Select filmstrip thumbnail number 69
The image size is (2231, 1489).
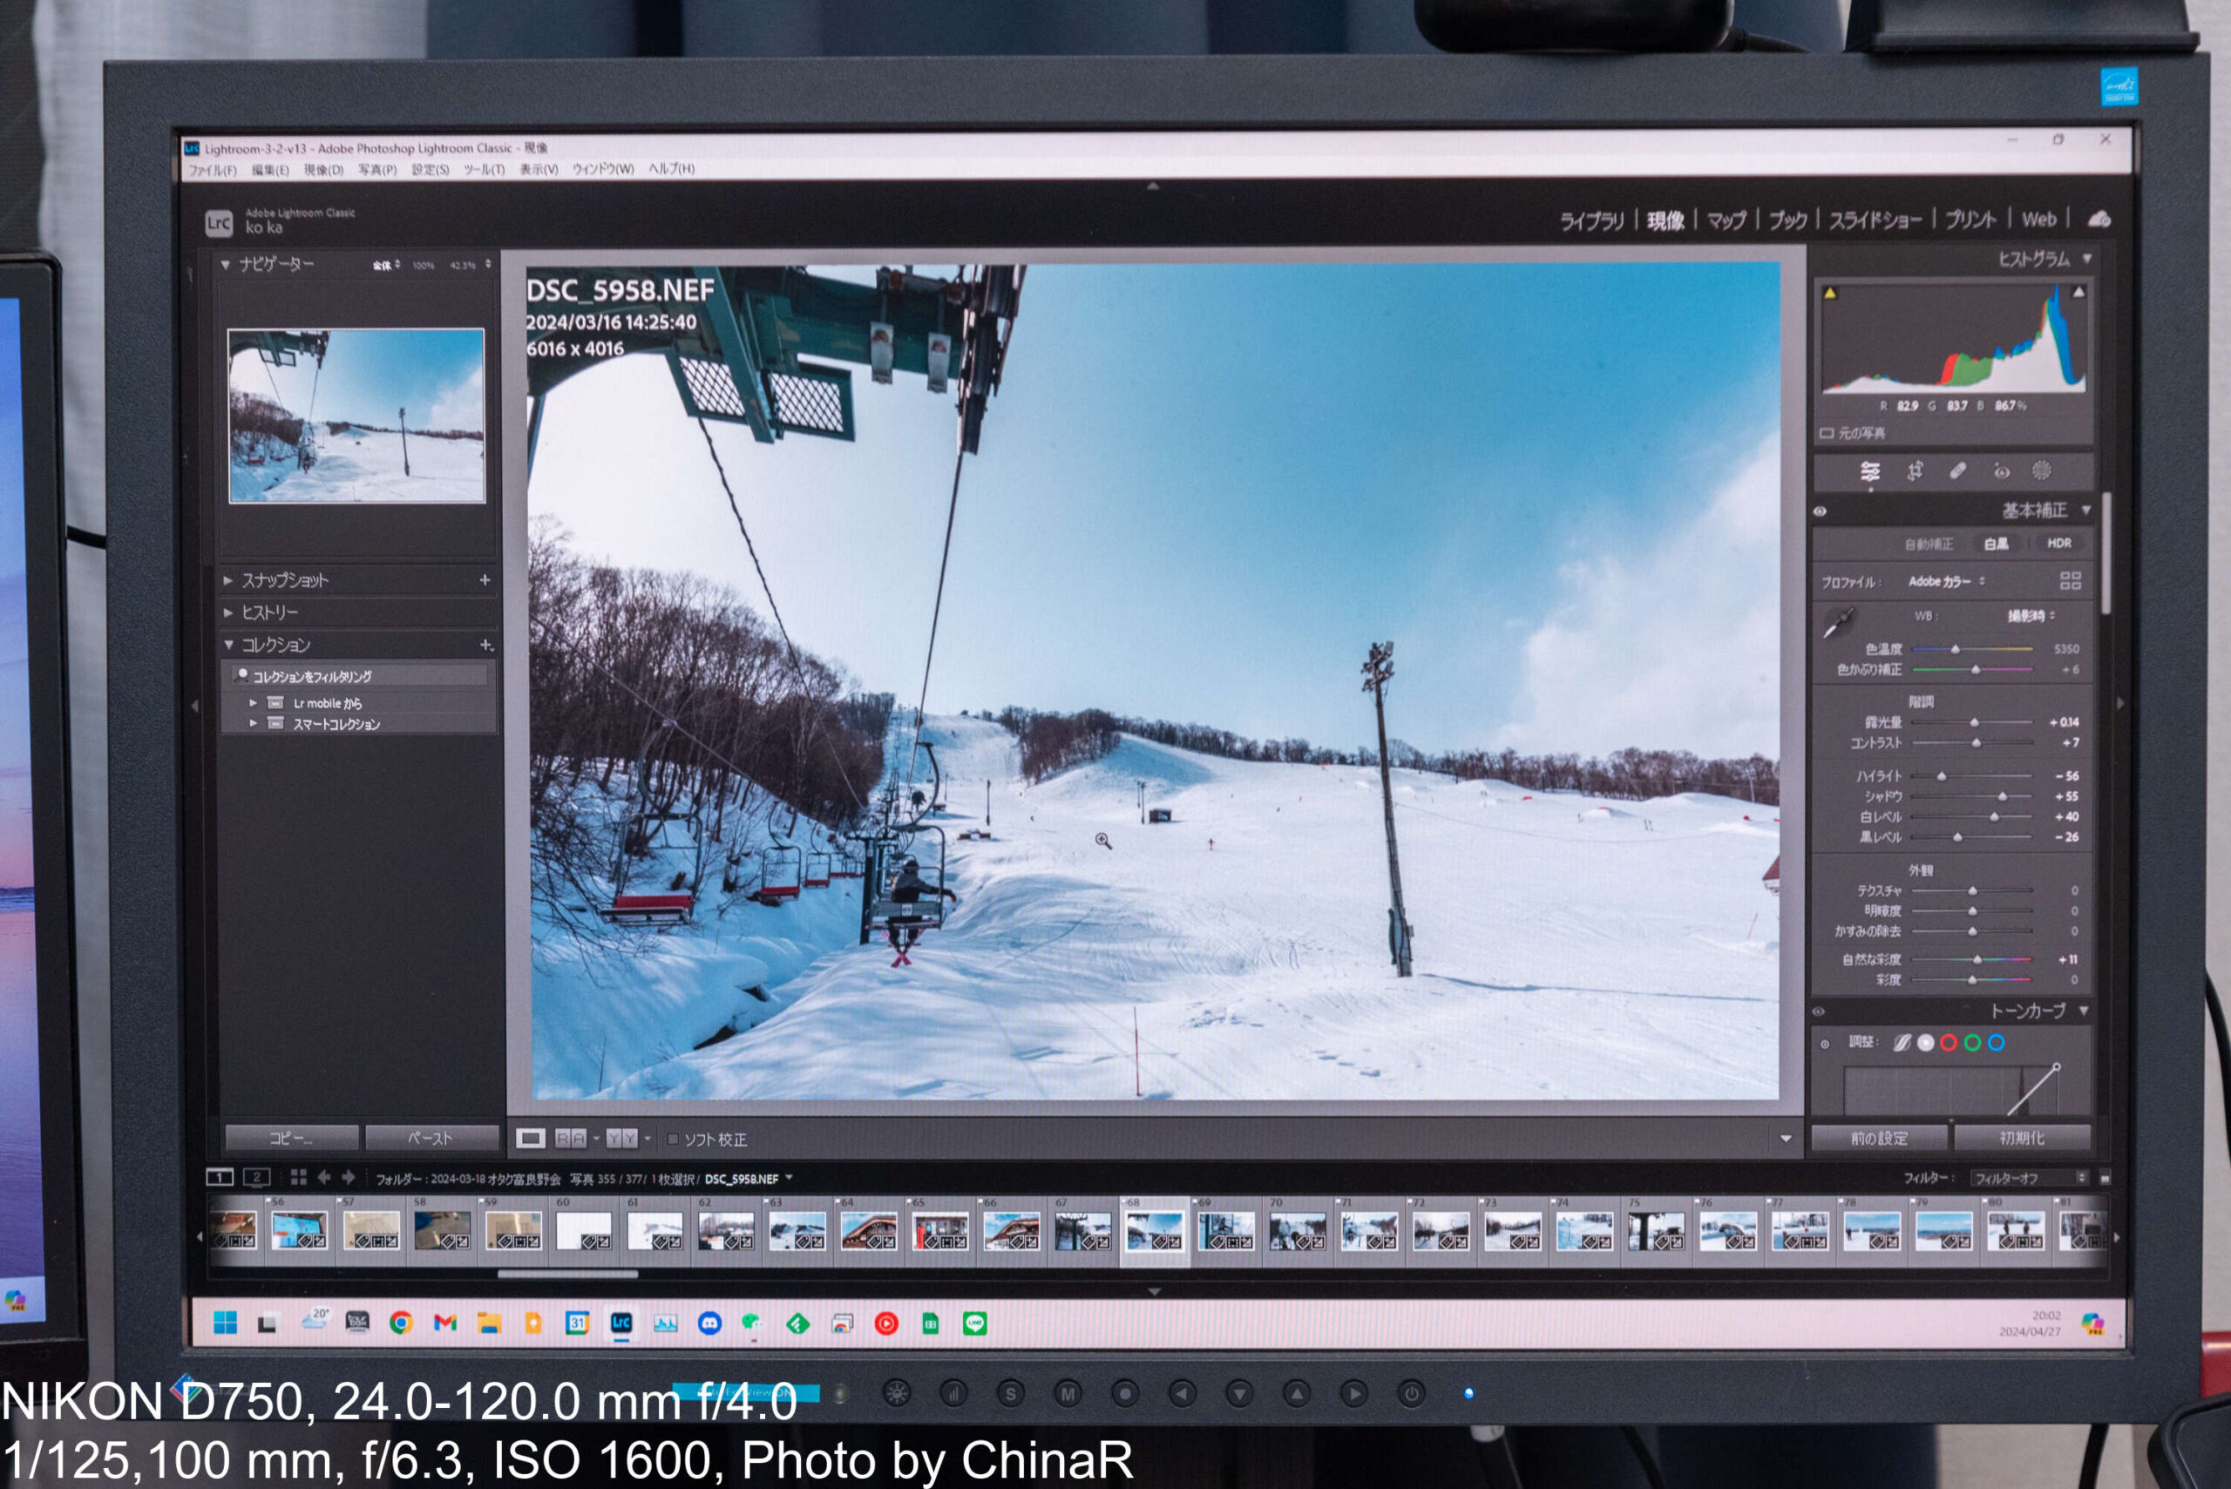pos(1225,1232)
